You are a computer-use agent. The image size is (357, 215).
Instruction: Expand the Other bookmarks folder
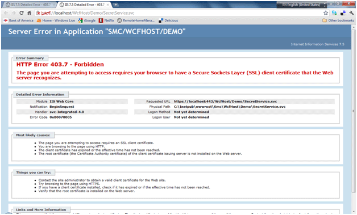tap(338, 20)
